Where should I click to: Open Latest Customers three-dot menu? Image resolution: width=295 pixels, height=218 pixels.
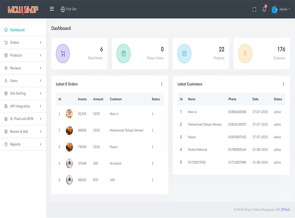[x=283, y=84]
